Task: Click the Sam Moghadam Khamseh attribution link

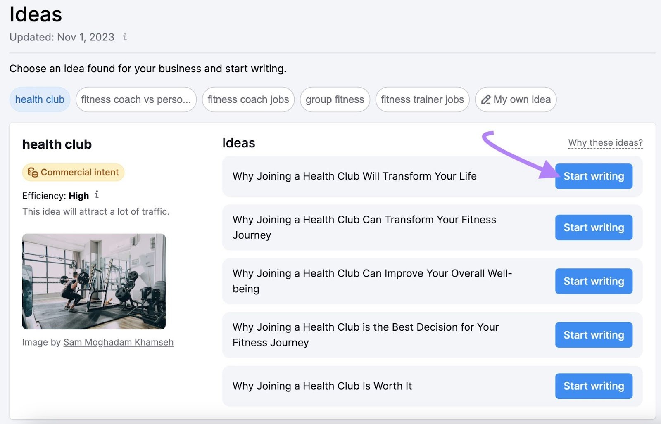Action: click(118, 342)
